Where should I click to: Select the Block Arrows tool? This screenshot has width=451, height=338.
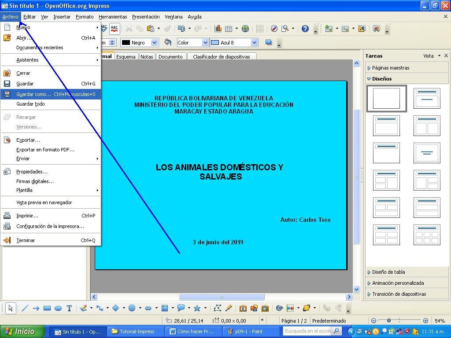tap(148, 308)
